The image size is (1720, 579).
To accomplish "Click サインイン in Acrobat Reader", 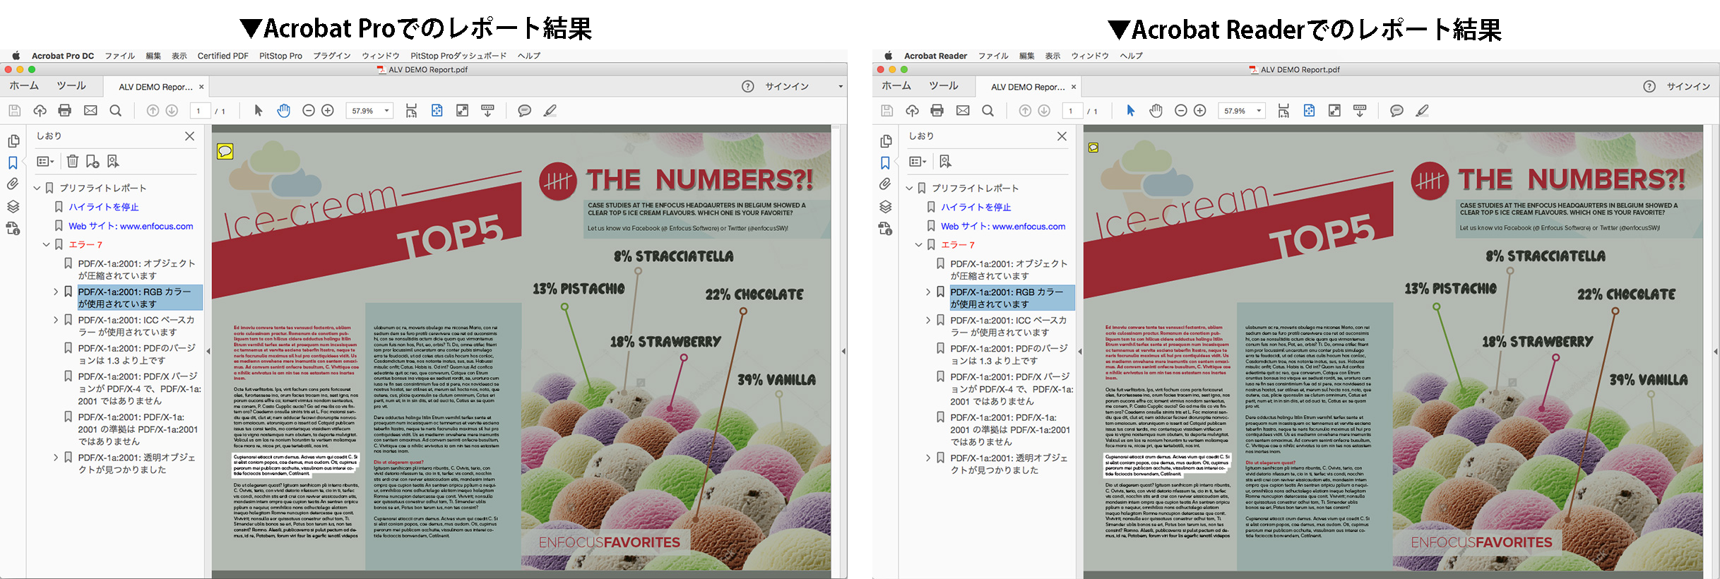I will [x=1688, y=86].
